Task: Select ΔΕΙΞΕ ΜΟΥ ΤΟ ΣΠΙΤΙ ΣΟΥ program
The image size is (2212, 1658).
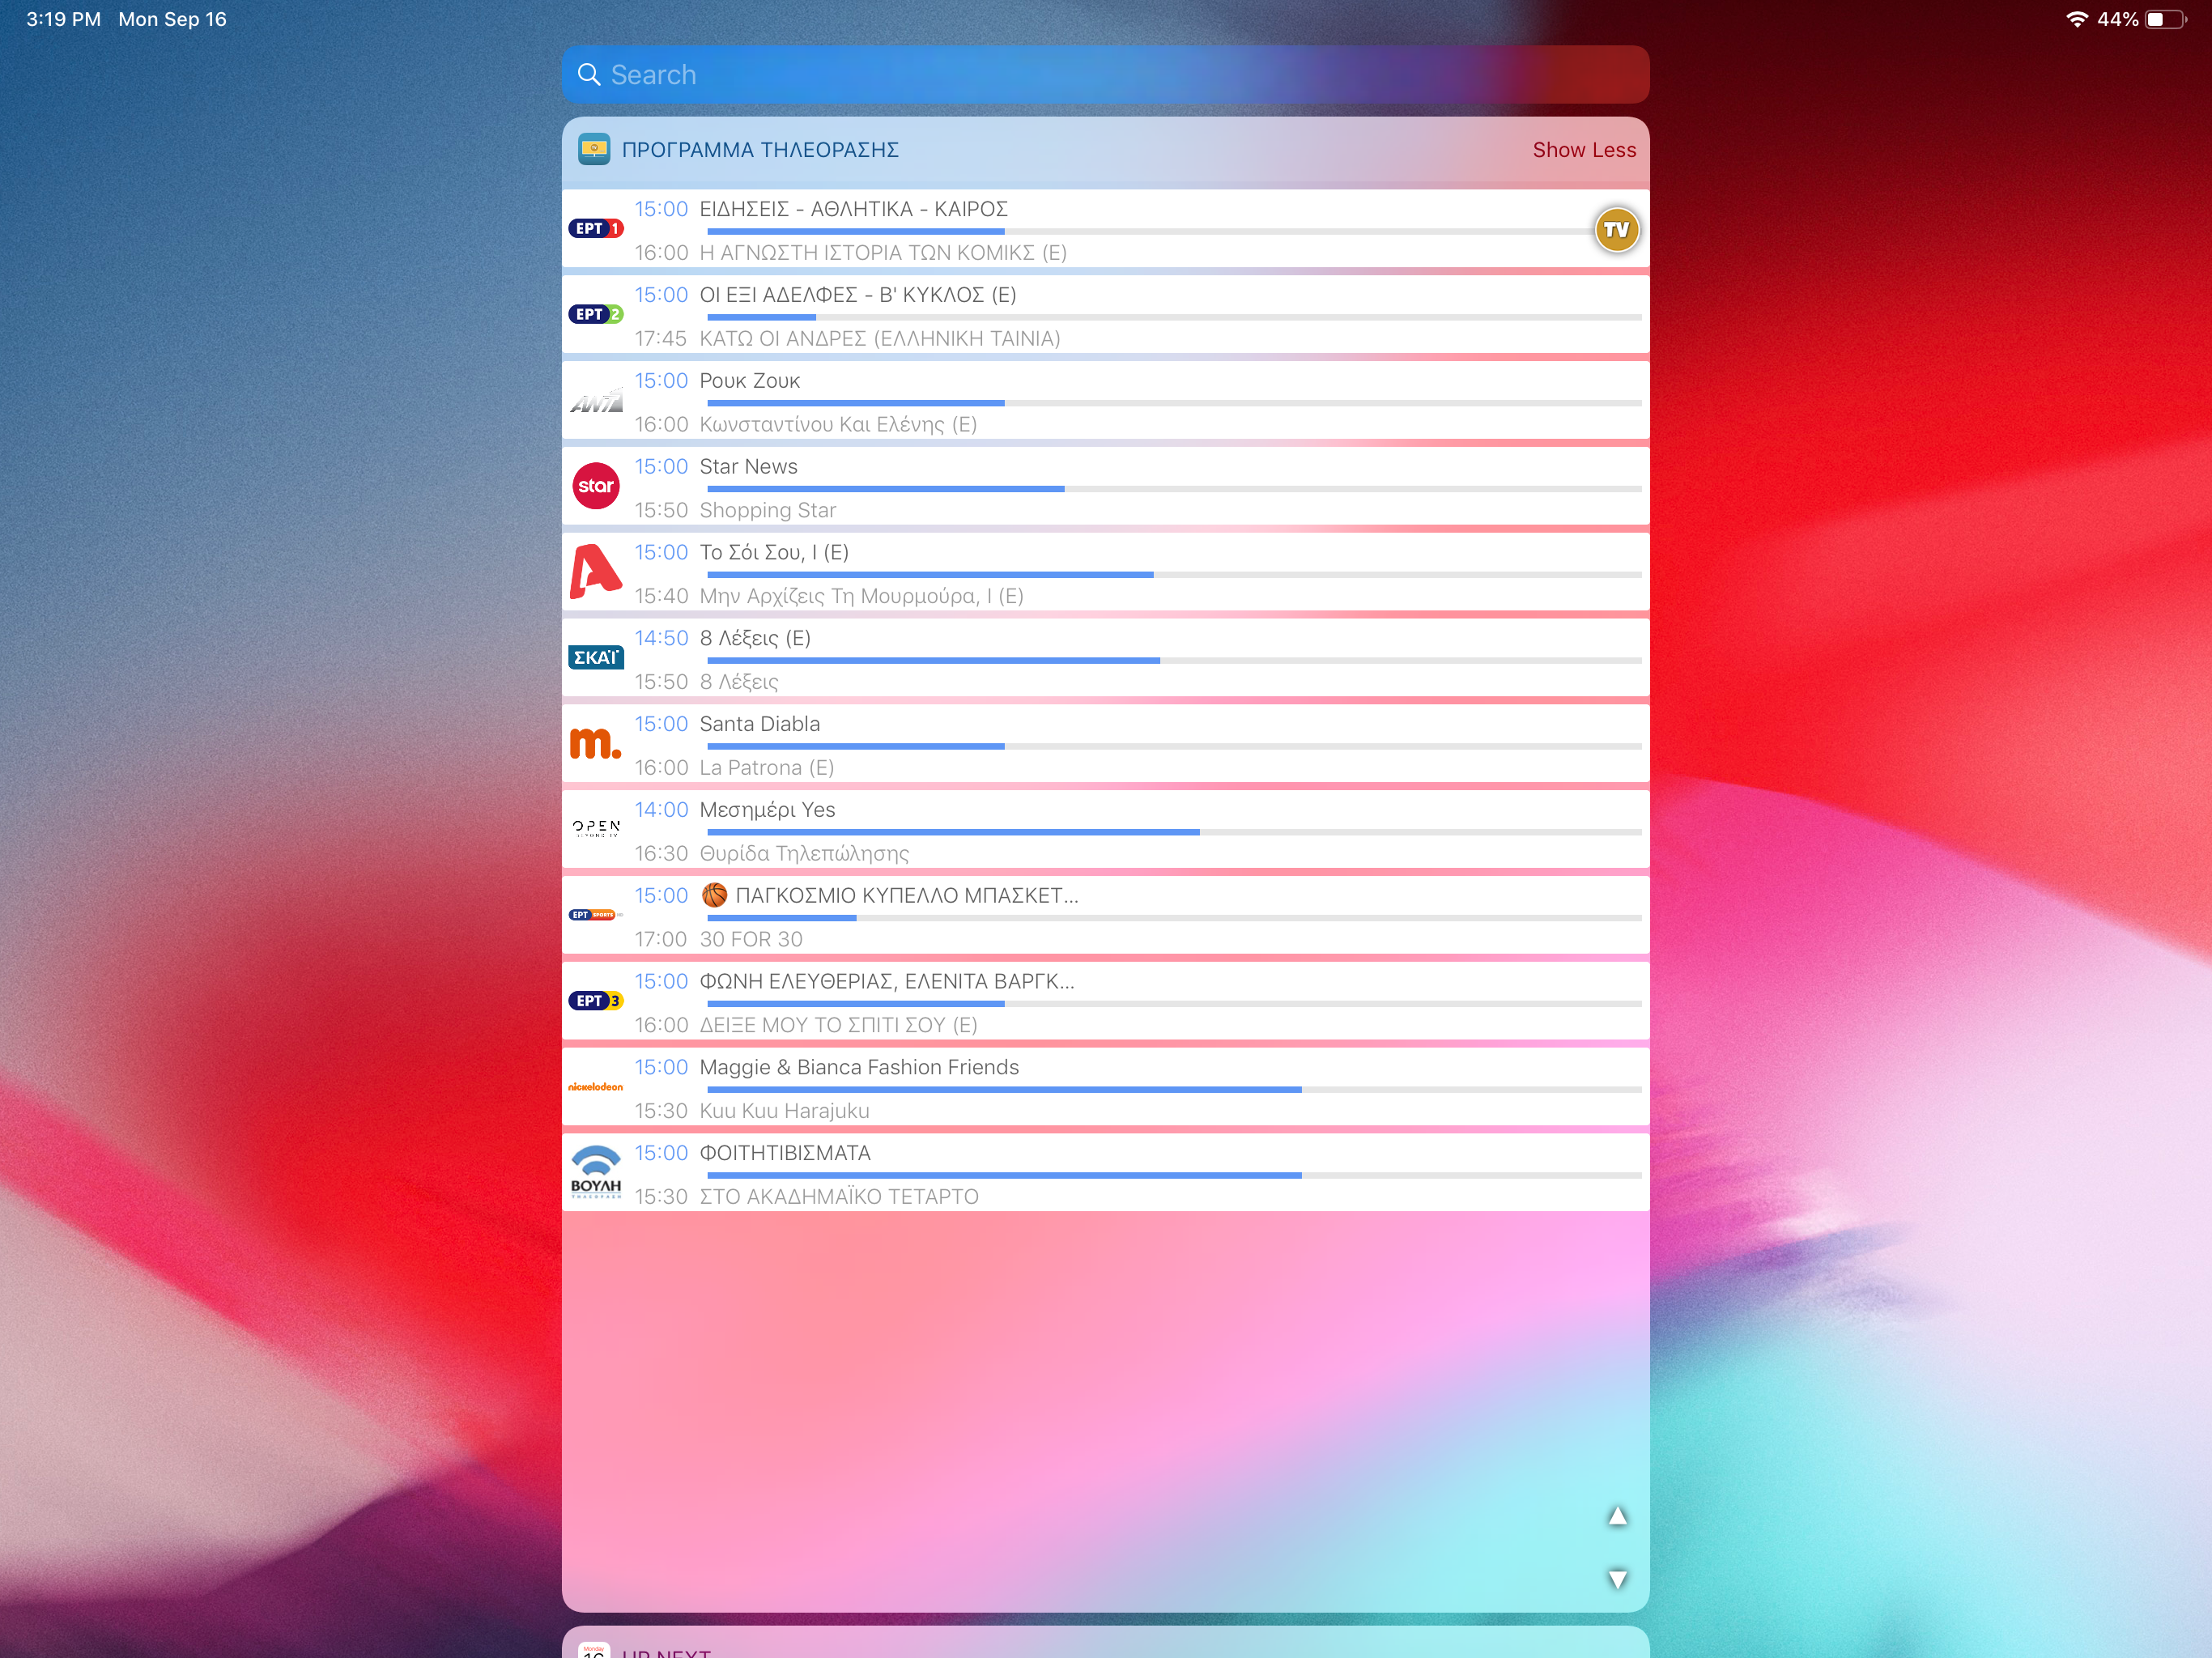Action: tap(838, 1026)
